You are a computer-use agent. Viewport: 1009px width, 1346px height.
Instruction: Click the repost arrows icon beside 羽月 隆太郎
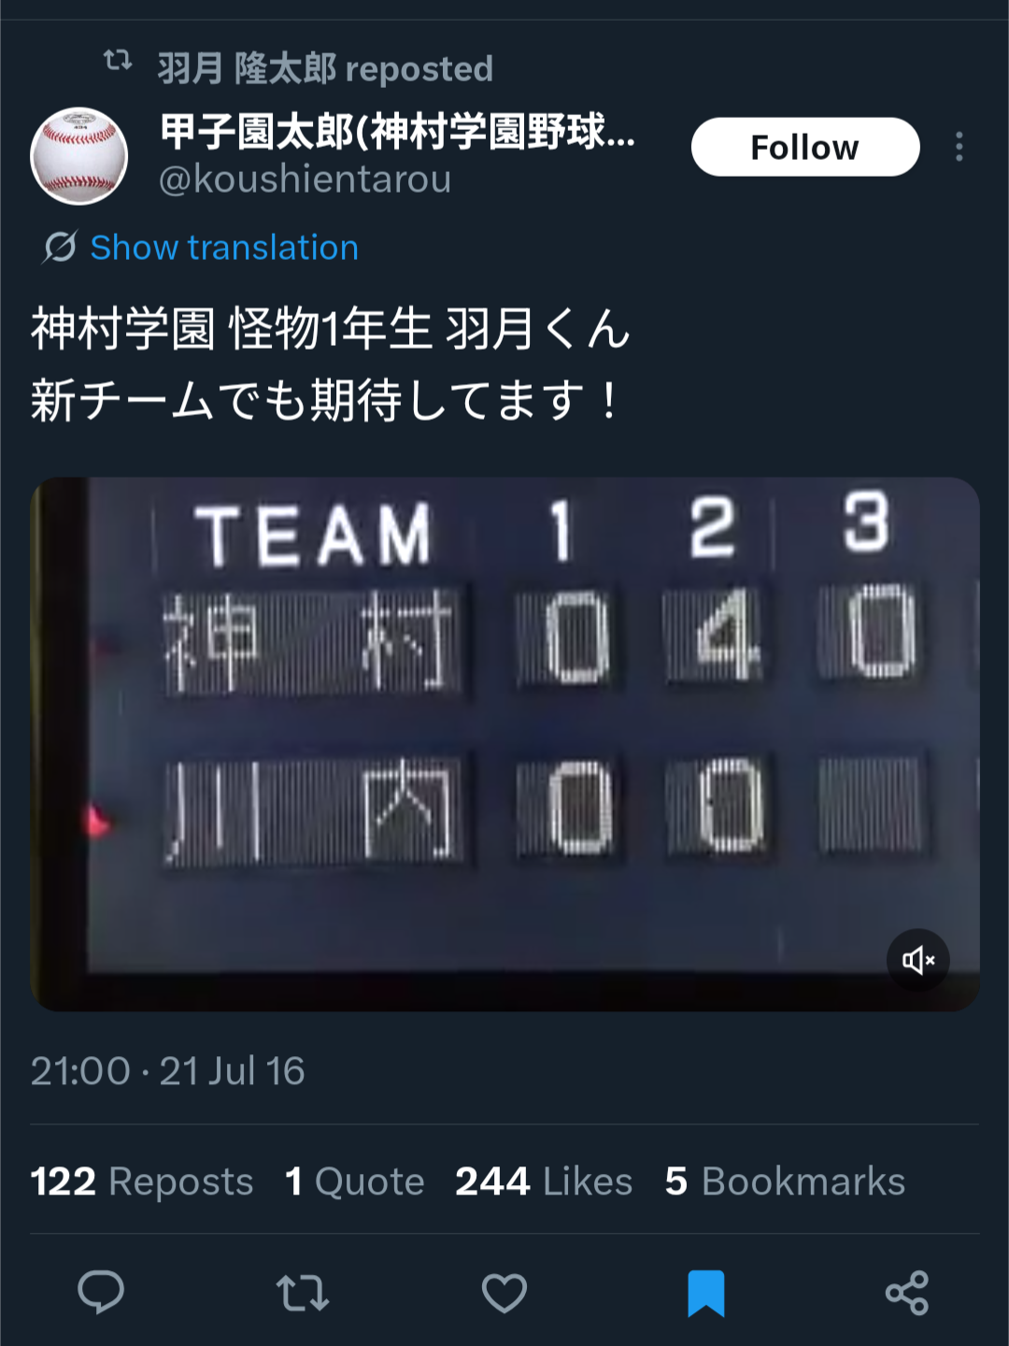click(x=118, y=61)
